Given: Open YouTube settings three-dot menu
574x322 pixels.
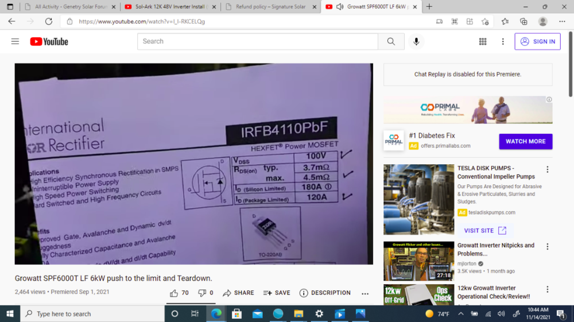Looking at the screenshot, I should point(503,41).
